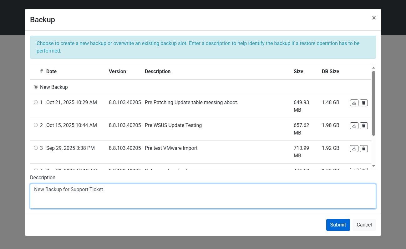406x249 pixels.
Task: Click the scroll down arrow of backup list
Action: pos(373,166)
